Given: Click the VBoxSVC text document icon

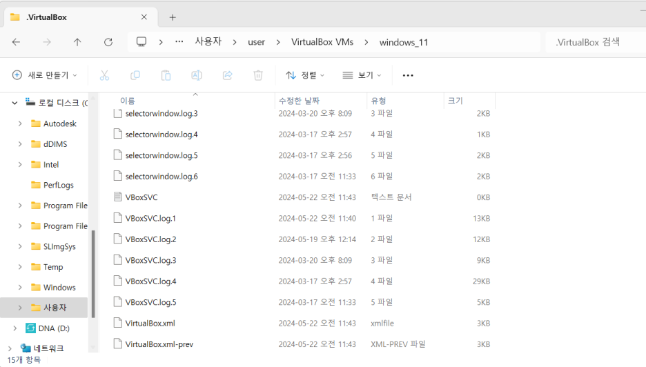Looking at the screenshot, I should [x=118, y=197].
